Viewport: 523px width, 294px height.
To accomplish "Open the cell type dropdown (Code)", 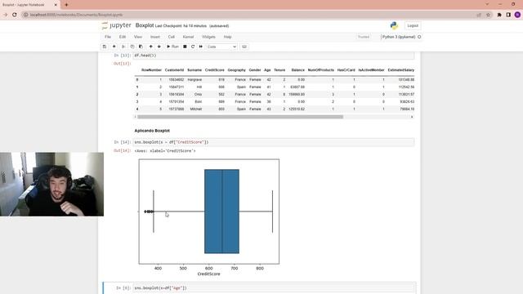I will (x=221, y=47).
